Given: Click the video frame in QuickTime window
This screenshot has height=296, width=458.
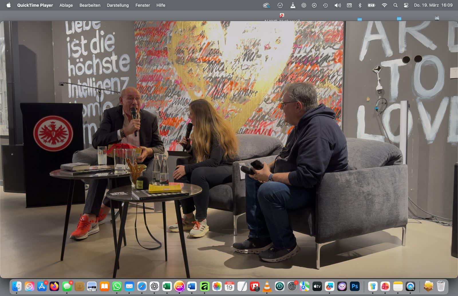Looking at the screenshot, I should click(x=229, y=149).
